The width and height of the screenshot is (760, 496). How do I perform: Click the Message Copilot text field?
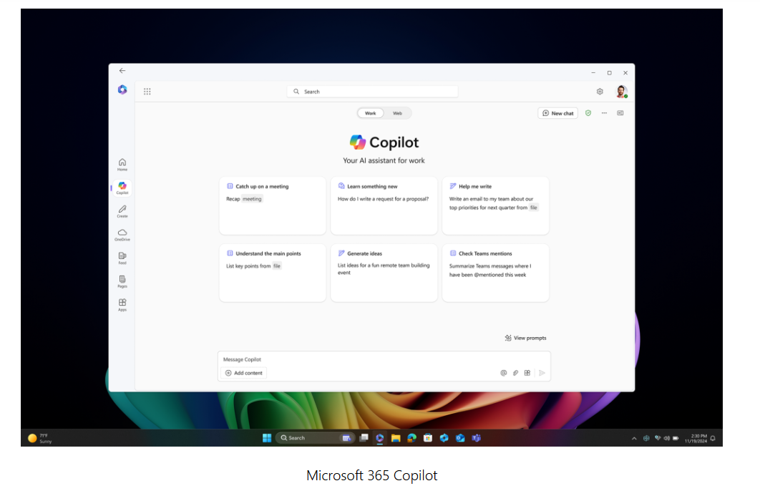(x=384, y=359)
